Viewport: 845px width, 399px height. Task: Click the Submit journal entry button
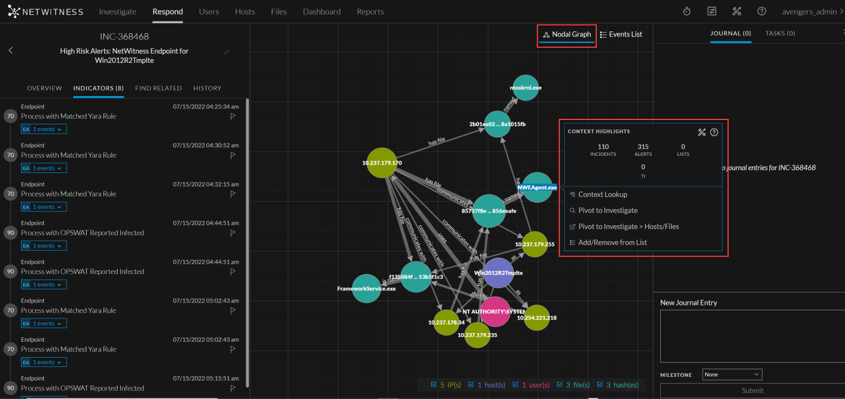coord(752,390)
